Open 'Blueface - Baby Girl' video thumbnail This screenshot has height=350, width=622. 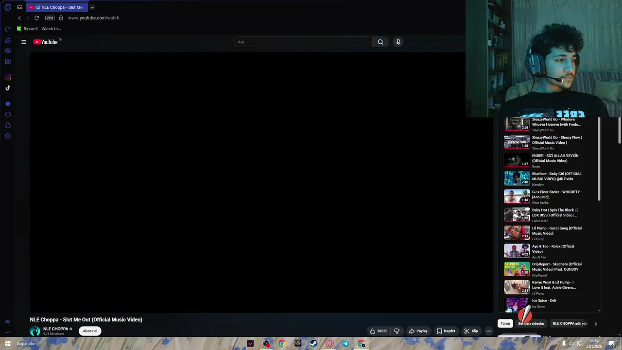(517, 178)
